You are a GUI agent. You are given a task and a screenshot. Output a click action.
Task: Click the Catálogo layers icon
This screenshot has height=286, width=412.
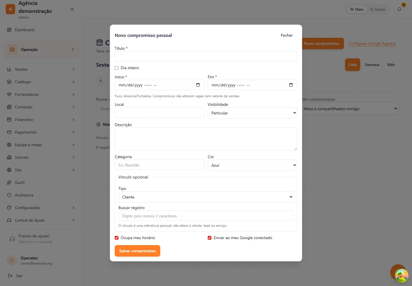[9, 82]
